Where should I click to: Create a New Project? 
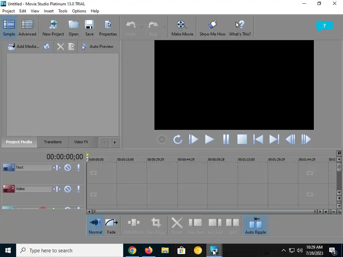(x=53, y=28)
